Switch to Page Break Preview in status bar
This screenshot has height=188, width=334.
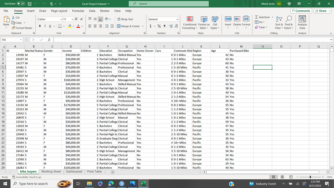click(291, 177)
